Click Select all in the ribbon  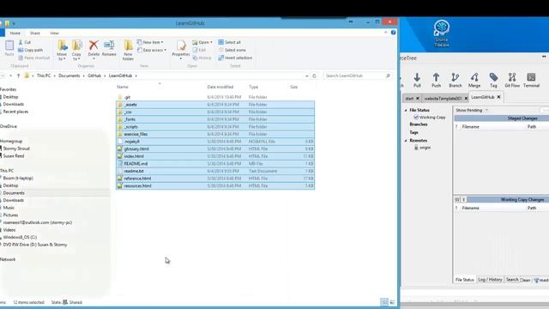click(x=229, y=42)
